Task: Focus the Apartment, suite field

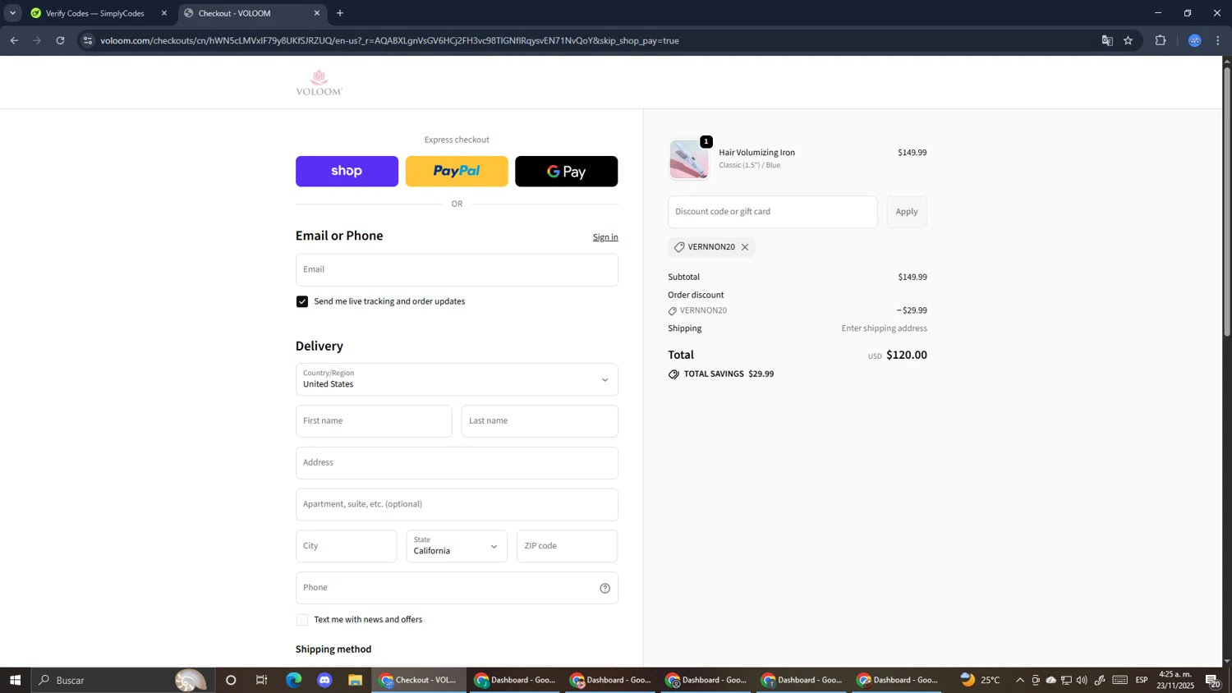Action: point(457,505)
